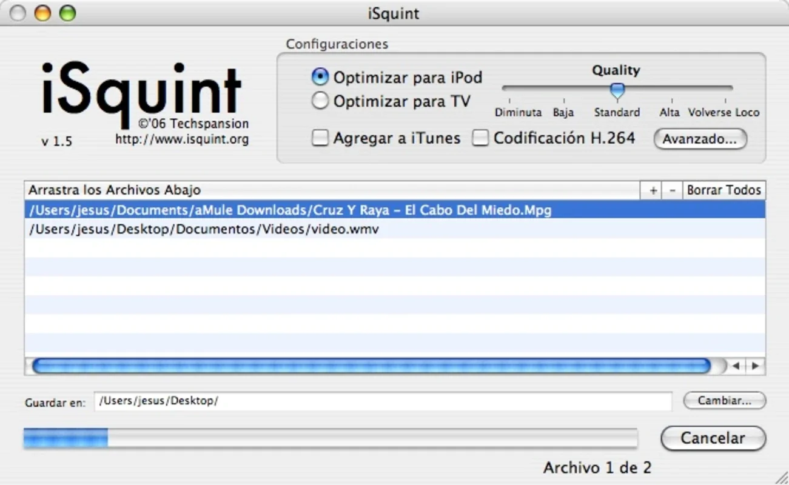Click the green zoom window button
The height and width of the screenshot is (485, 789).
point(67,13)
